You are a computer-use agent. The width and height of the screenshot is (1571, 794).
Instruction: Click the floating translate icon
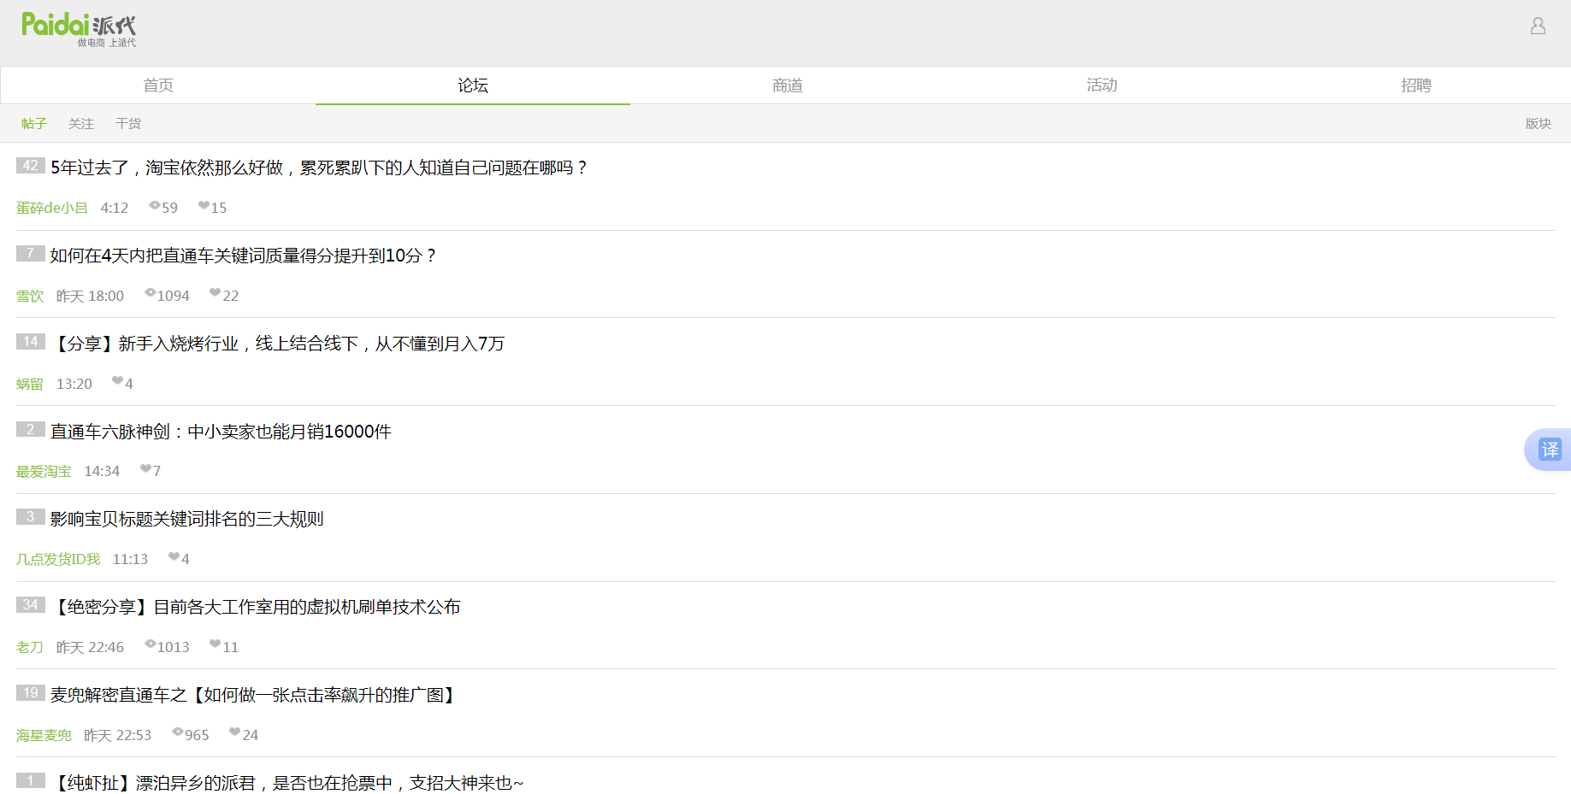(1549, 450)
